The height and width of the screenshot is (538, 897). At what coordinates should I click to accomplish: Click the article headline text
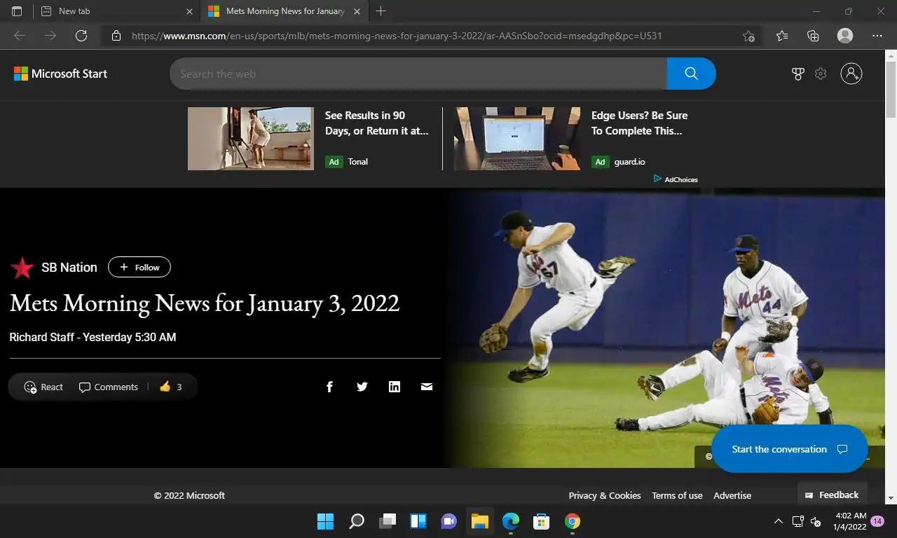tap(205, 303)
